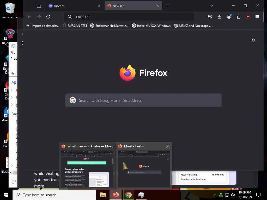Open the Firefox account menu
The image size is (267, 200).
coord(229,16)
